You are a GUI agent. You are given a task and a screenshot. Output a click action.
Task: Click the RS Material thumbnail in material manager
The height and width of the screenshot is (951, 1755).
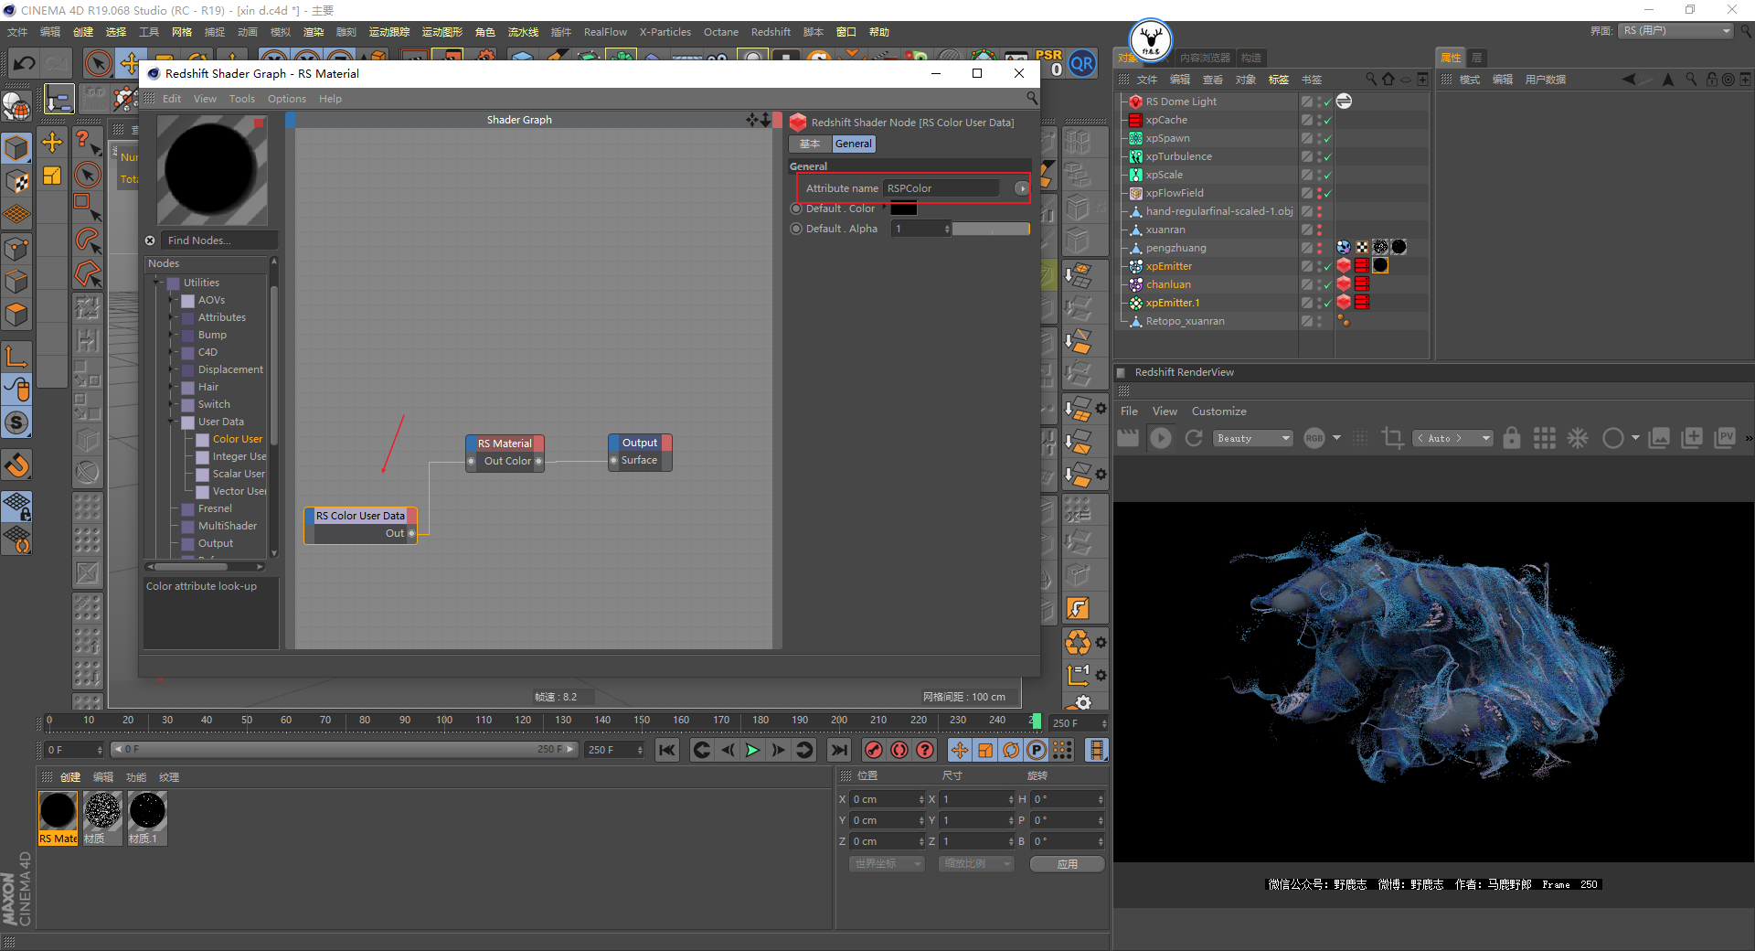58,812
